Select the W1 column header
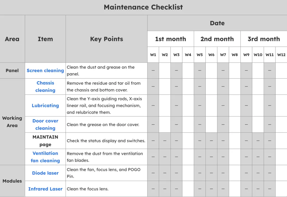This screenshot has height=197, width=287. 153,55
